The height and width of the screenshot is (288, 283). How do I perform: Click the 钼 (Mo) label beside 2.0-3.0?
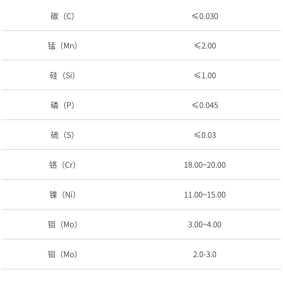point(63,254)
